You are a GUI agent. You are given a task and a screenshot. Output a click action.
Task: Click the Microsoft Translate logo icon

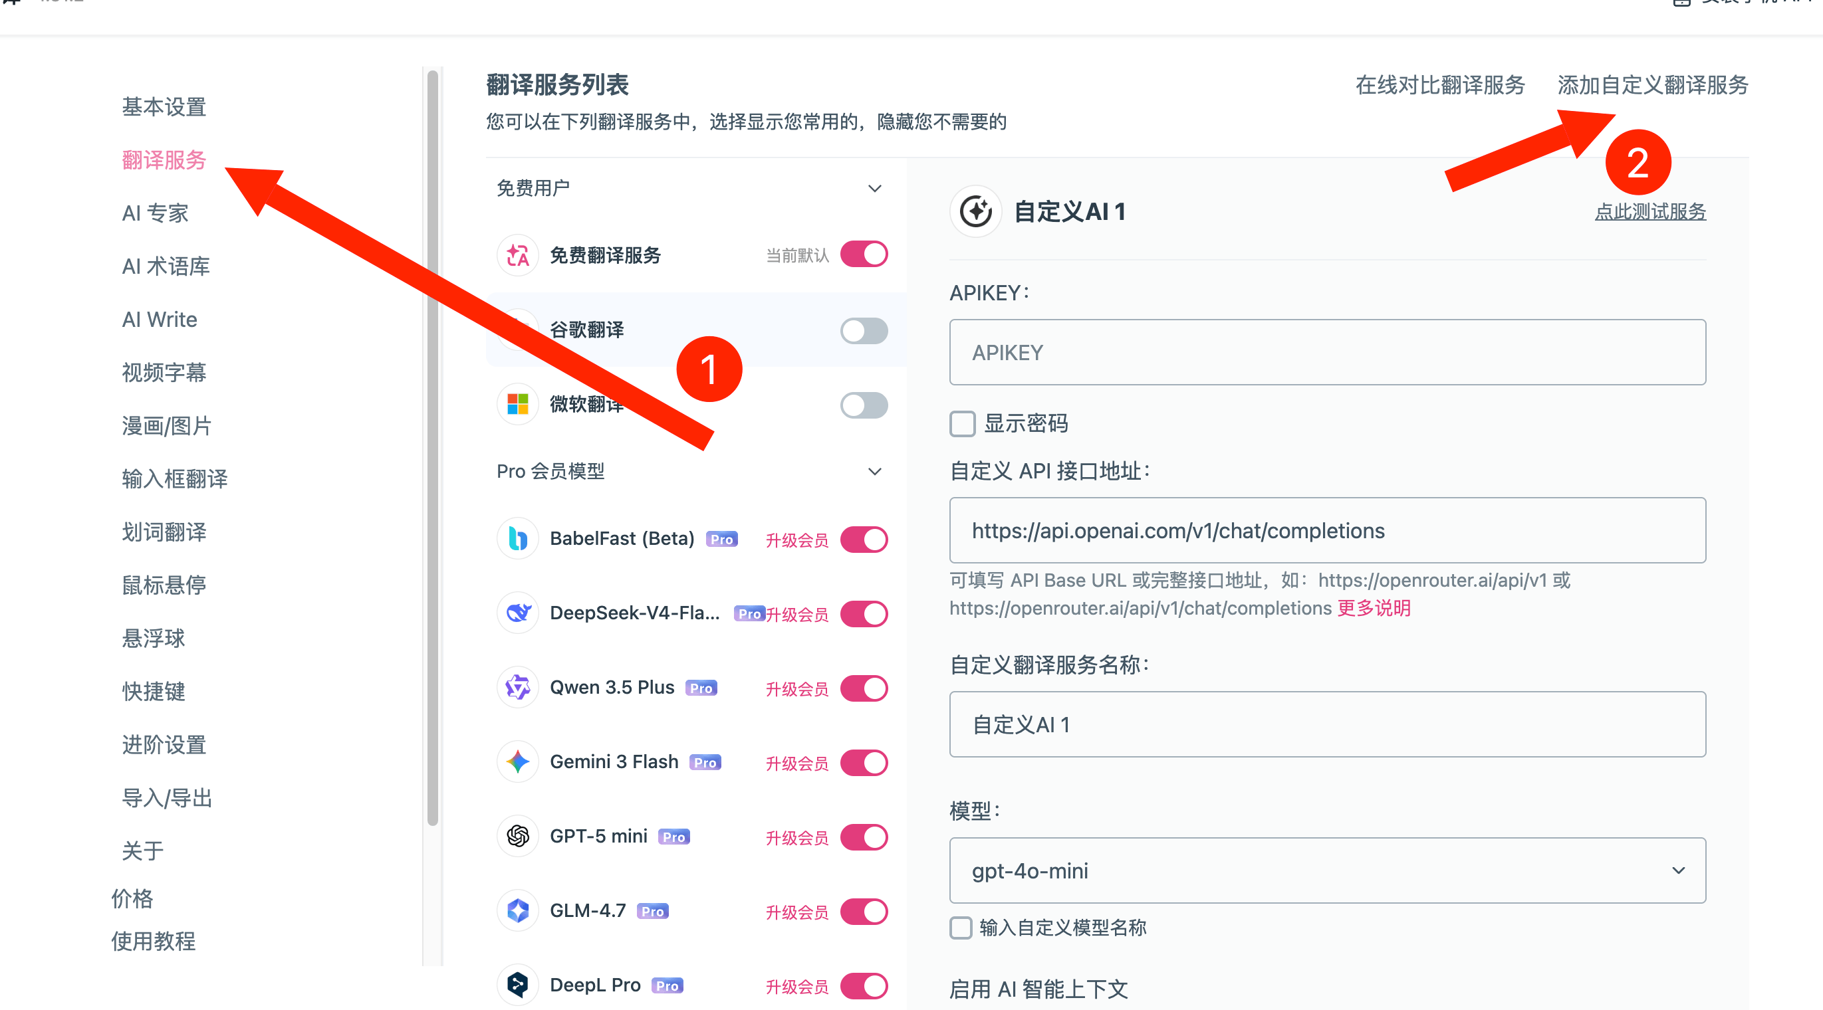tap(517, 405)
